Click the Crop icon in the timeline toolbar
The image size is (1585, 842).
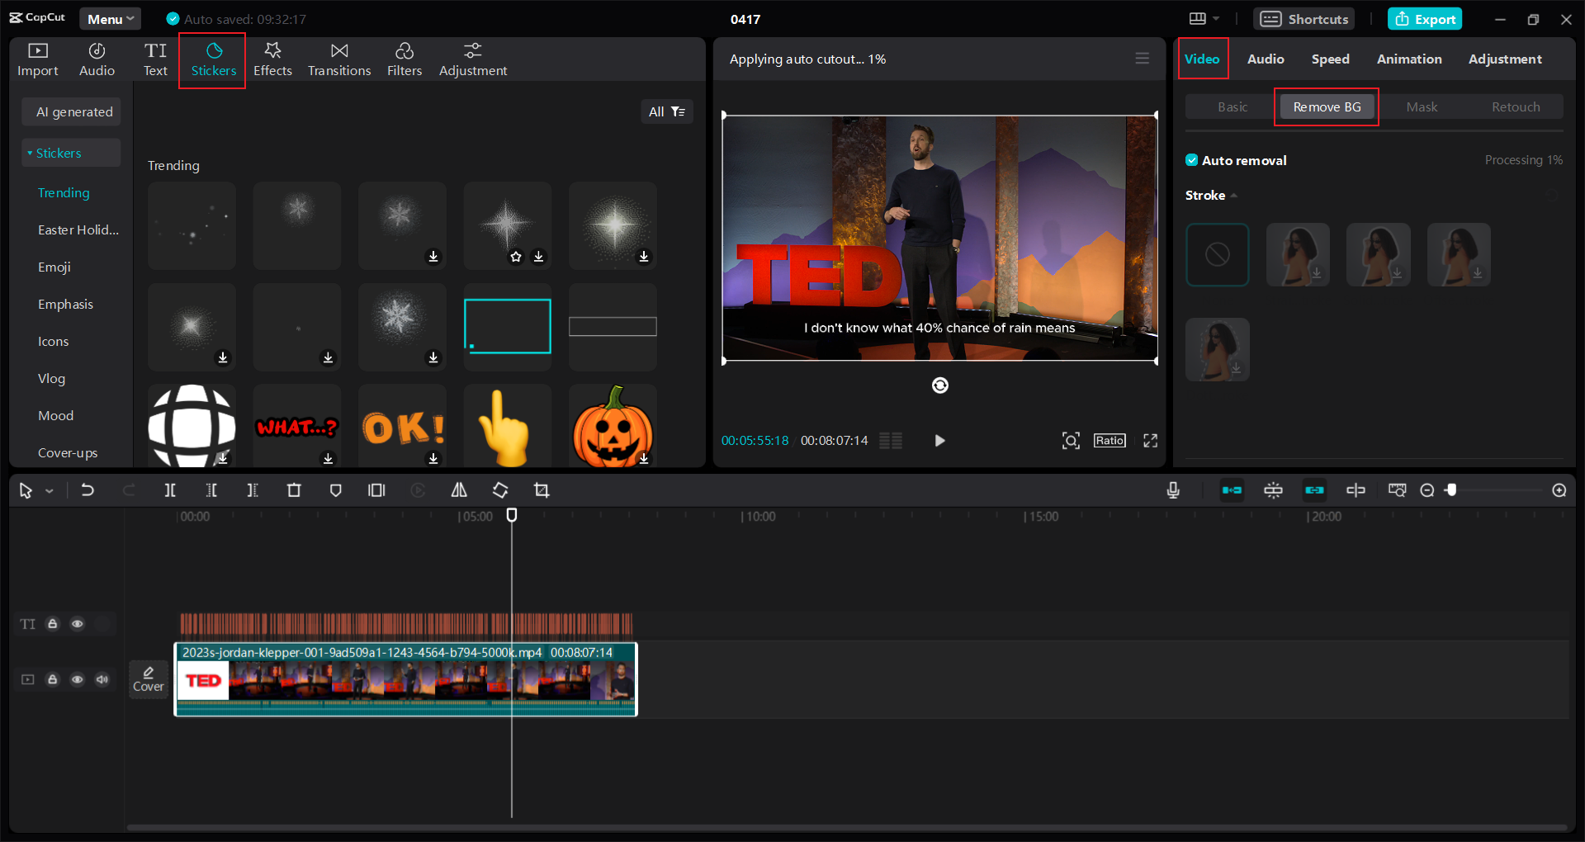[x=542, y=490]
